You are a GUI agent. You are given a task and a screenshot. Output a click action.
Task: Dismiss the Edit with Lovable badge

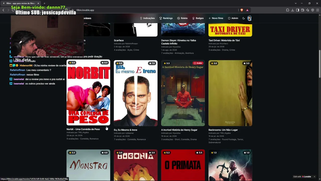click(314, 176)
